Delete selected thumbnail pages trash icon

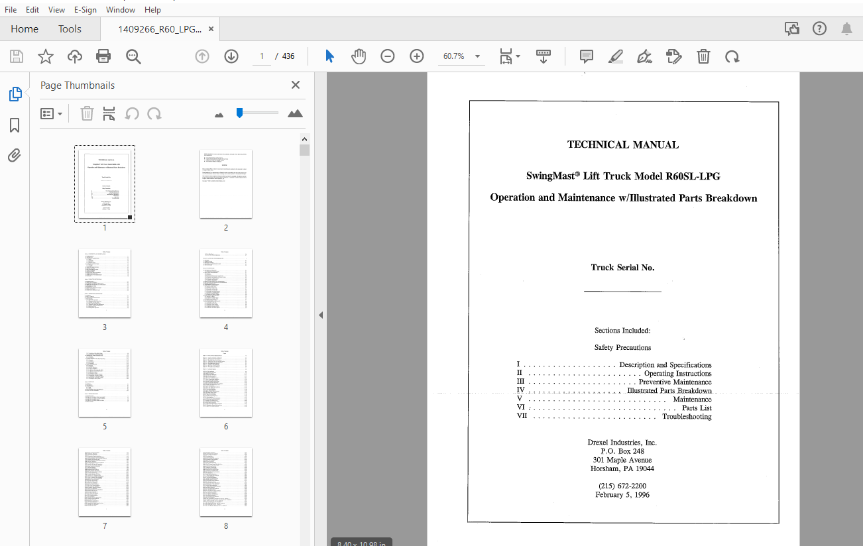pyautogui.click(x=87, y=113)
